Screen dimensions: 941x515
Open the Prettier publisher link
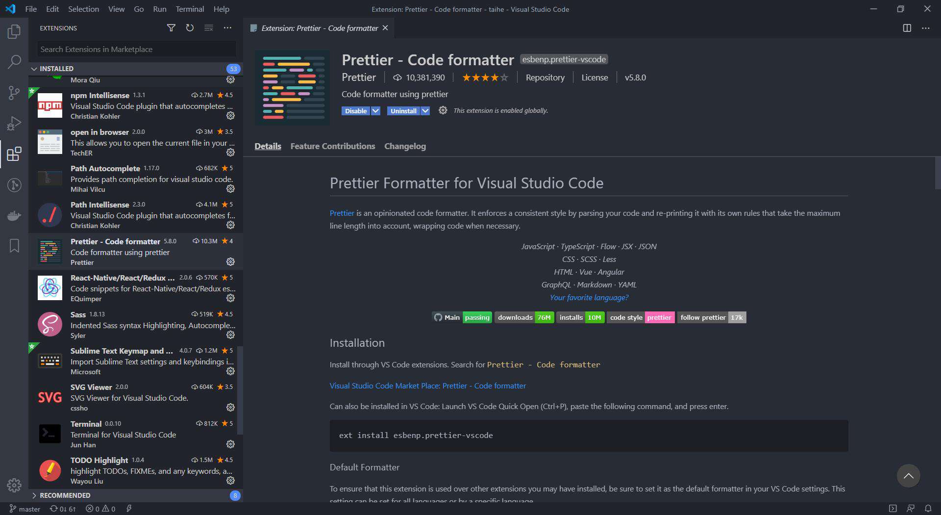[x=359, y=77]
